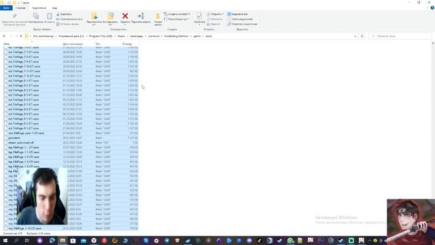
Task: Click the Pin to Quick Access icon
Action: [14, 16]
